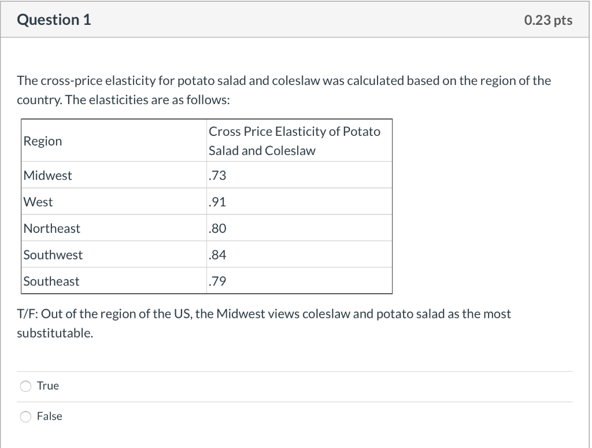Select the Southeast table entry

pos(51,281)
